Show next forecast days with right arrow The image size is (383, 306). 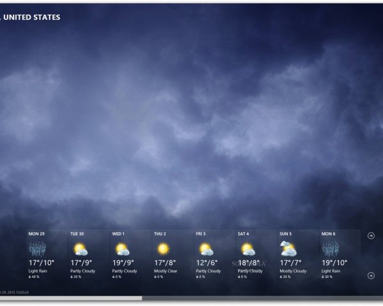[372, 235]
